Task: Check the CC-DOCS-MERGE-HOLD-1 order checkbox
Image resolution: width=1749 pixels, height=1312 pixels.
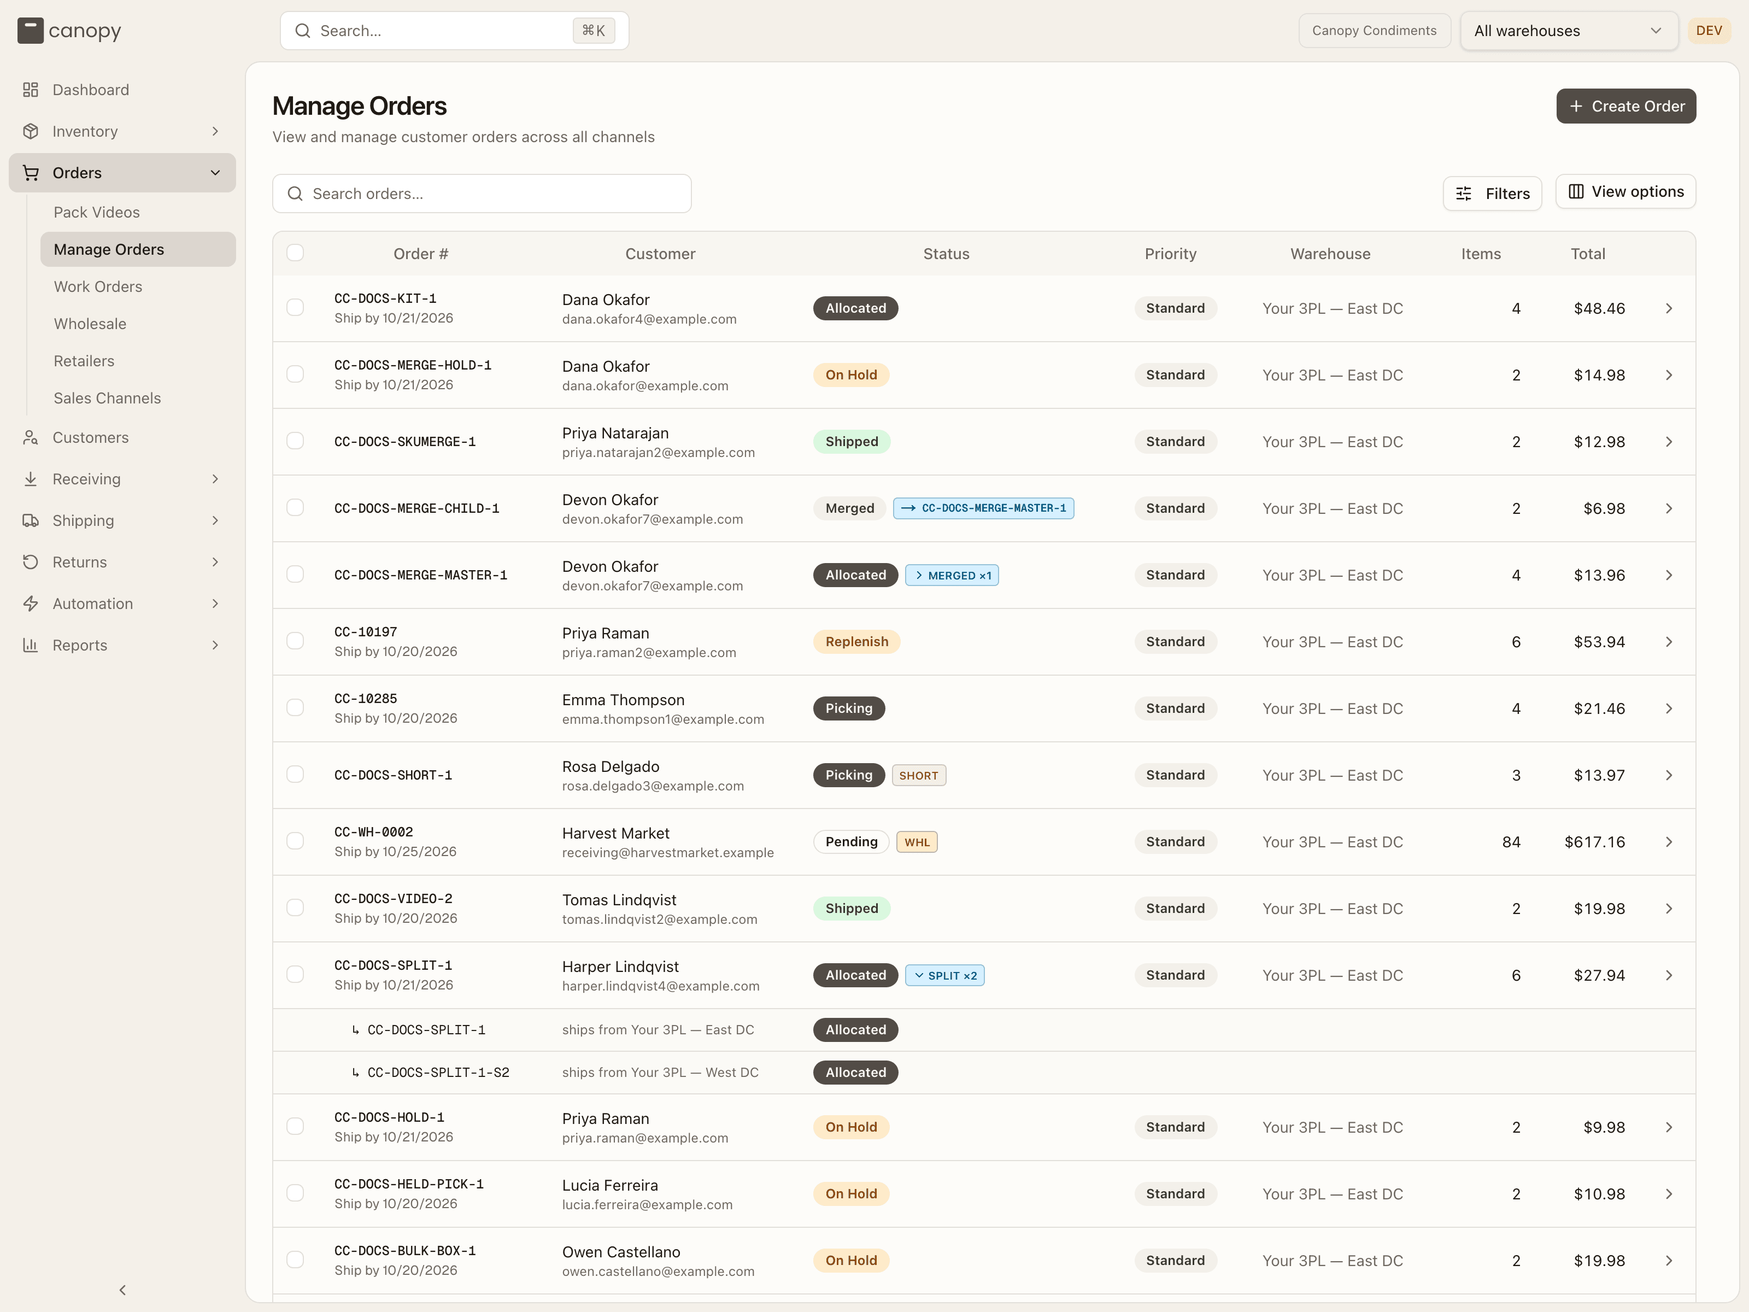Action: point(295,374)
